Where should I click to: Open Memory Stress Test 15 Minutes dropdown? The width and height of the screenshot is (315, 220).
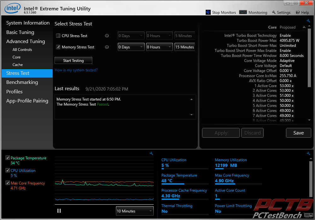coord(185,47)
